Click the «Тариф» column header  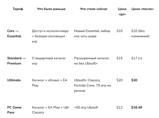18,9
